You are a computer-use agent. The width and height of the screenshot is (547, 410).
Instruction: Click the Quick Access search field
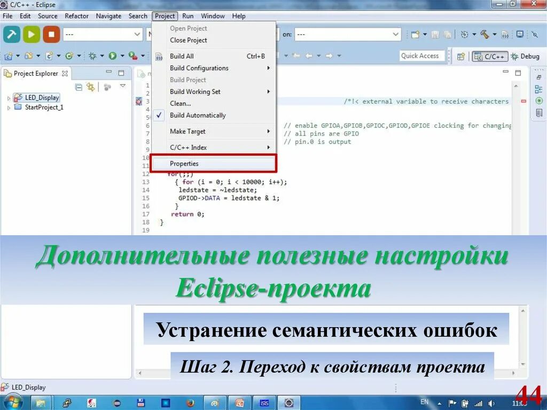click(422, 56)
